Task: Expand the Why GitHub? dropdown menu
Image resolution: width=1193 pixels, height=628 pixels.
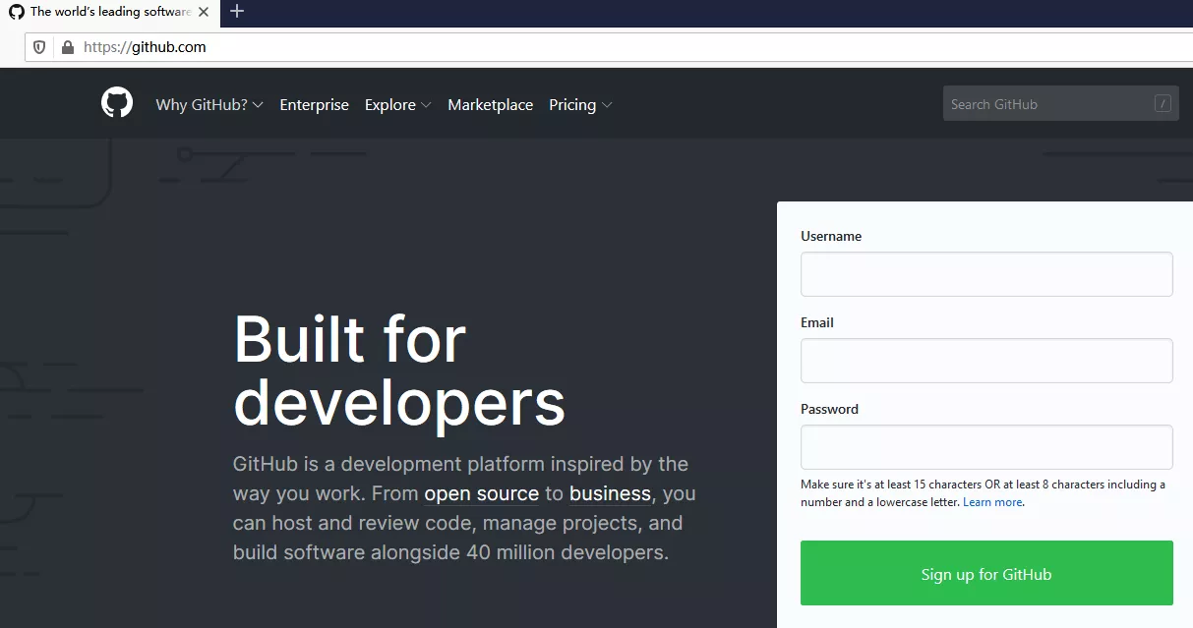Action: [209, 104]
